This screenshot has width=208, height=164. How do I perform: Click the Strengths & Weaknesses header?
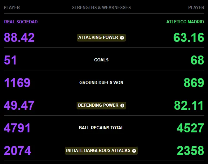[101, 7]
